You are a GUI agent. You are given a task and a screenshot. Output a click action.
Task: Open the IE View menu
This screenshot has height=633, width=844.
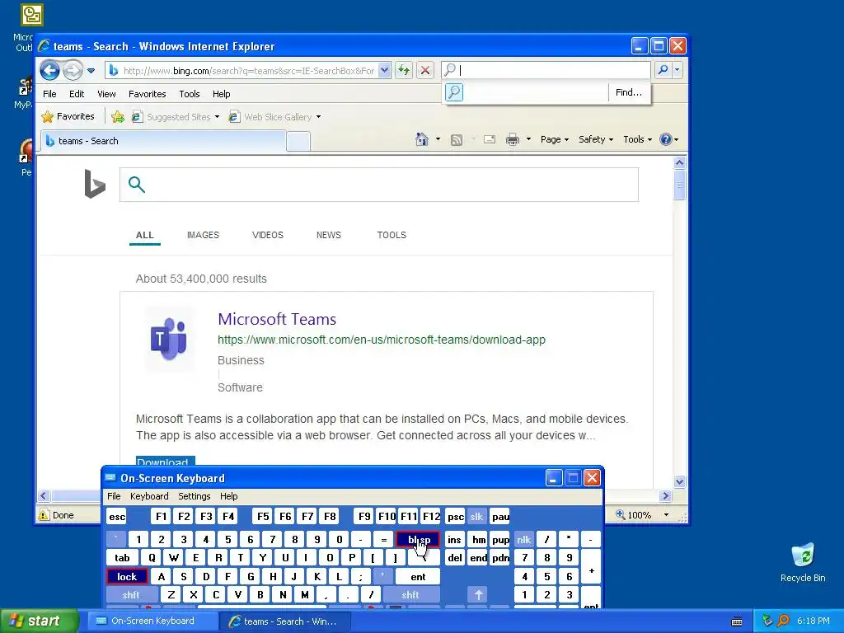(106, 94)
